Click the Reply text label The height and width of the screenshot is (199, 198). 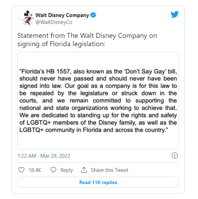pyautogui.click(x=67, y=170)
